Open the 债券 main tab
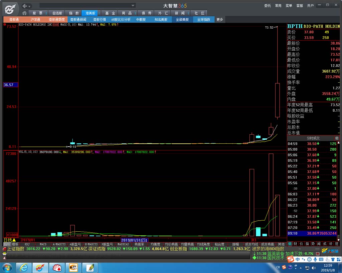The height and width of the screenshot is (273, 342). tap(146, 13)
